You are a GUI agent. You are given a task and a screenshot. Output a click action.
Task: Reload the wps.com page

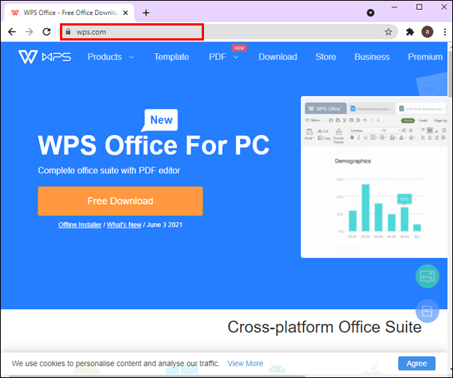tap(46, 31)
